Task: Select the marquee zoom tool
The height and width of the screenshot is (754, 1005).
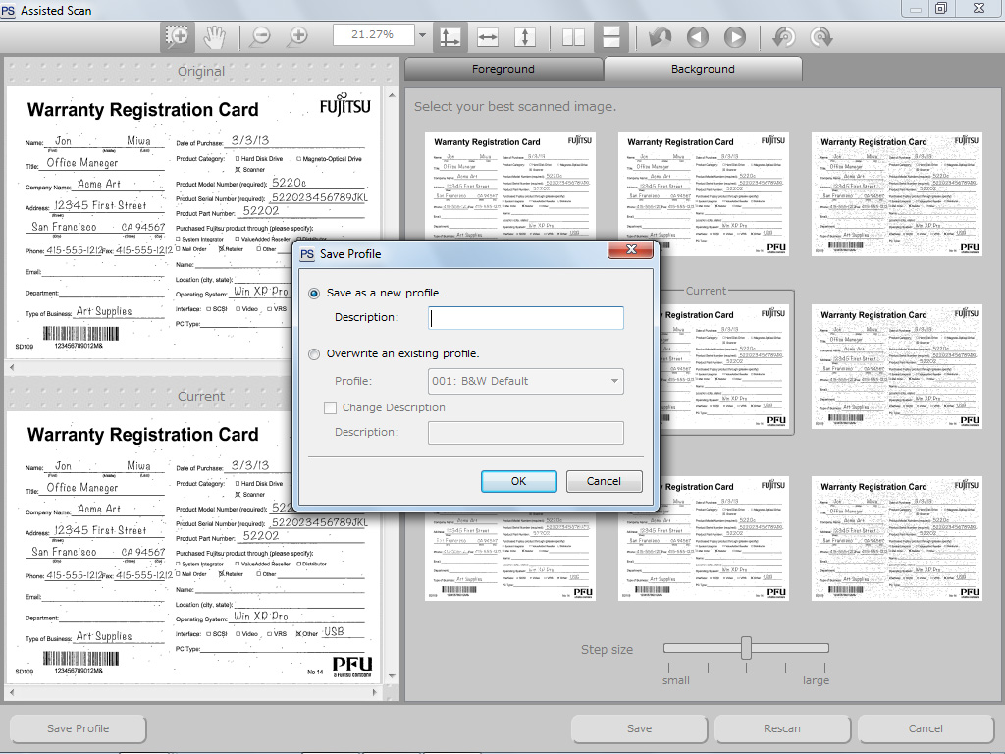Action: tap(178, 37)
